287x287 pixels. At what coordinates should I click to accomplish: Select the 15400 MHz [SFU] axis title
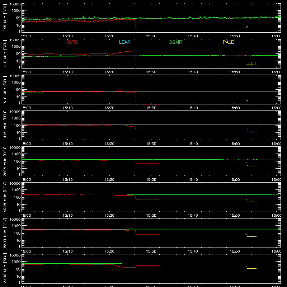tap(5, 269)
